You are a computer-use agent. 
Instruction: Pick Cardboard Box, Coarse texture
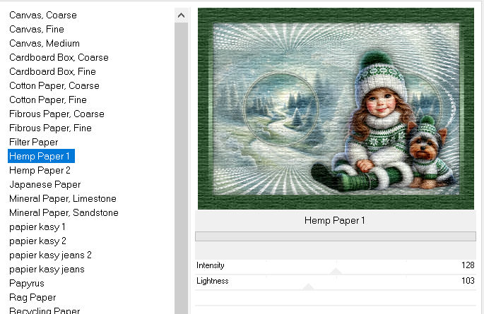point(59,58)
